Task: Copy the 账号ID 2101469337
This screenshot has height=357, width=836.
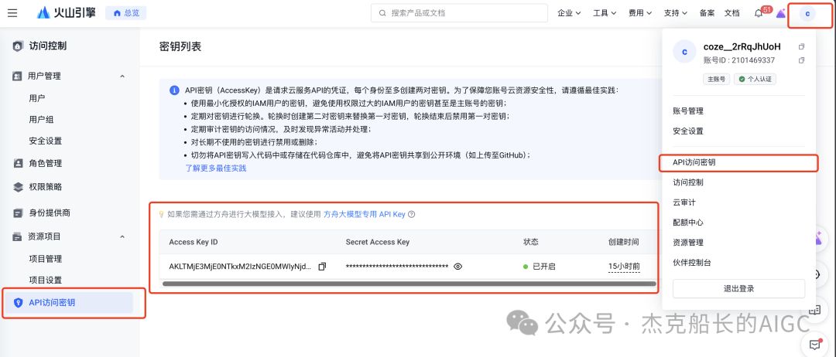Action: tap(801, 60)
